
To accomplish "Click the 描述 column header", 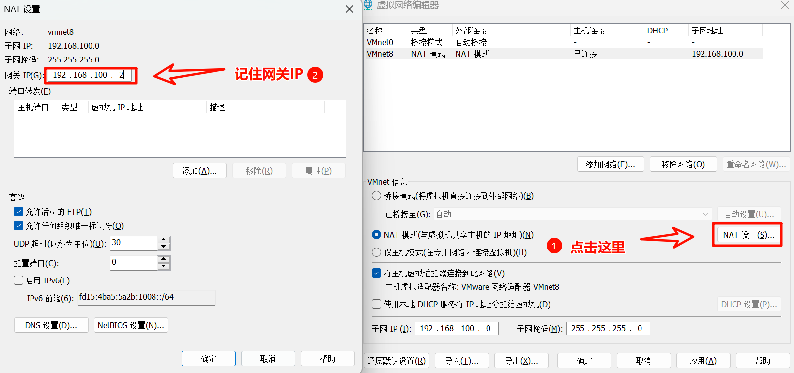I will [266, 107].
